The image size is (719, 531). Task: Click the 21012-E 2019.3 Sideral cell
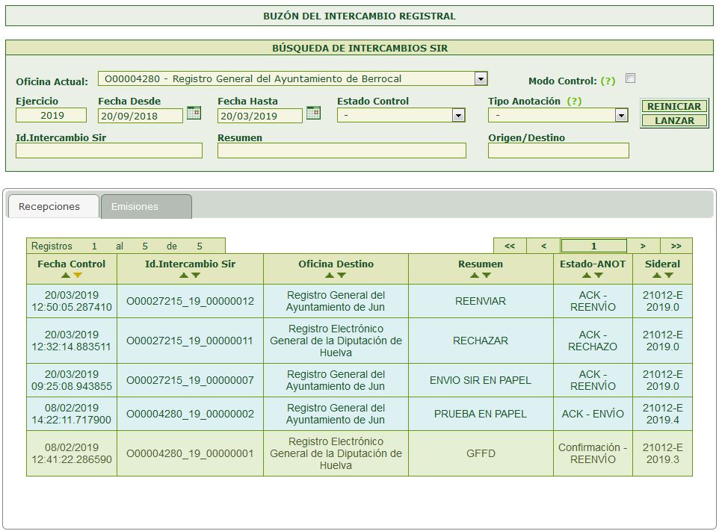(x=663, y=453)
